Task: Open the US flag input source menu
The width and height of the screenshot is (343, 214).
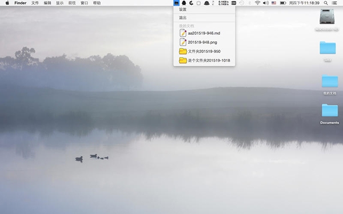Action: [x=274, y=3]
